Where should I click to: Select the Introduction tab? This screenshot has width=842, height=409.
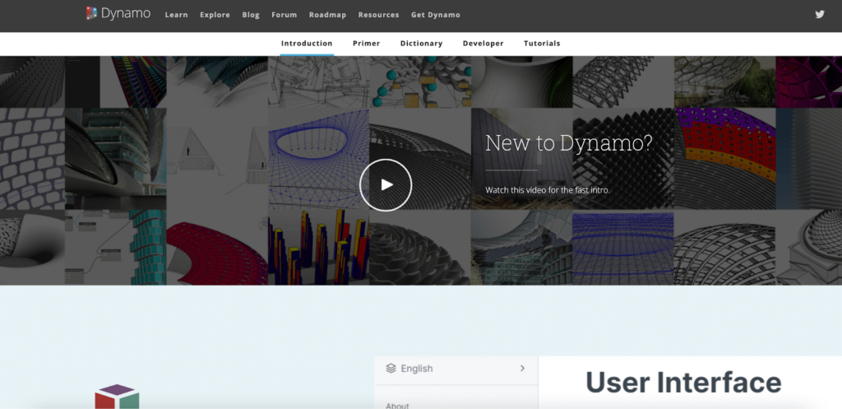tap(307, 44)
